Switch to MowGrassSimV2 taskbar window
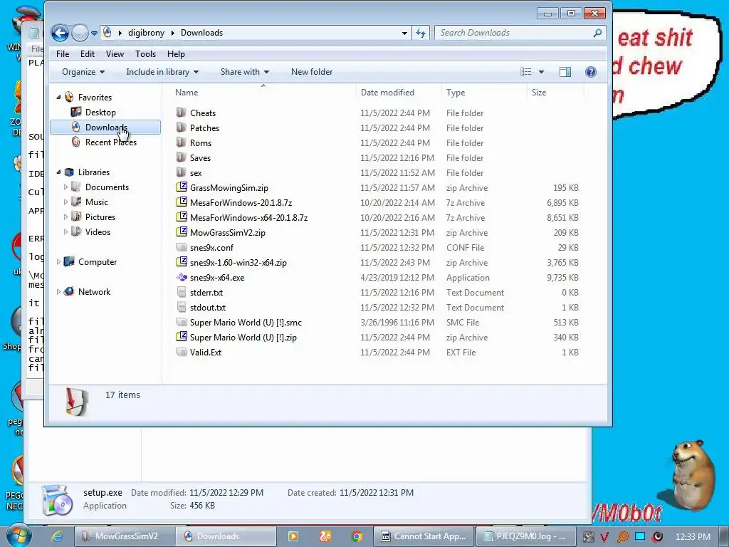The height and width of the screenshot is (547, 729). point(124,536)
